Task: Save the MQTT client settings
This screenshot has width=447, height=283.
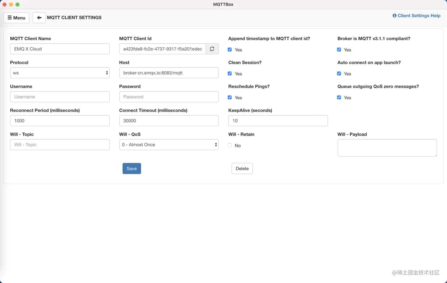Action: (132, 169)
